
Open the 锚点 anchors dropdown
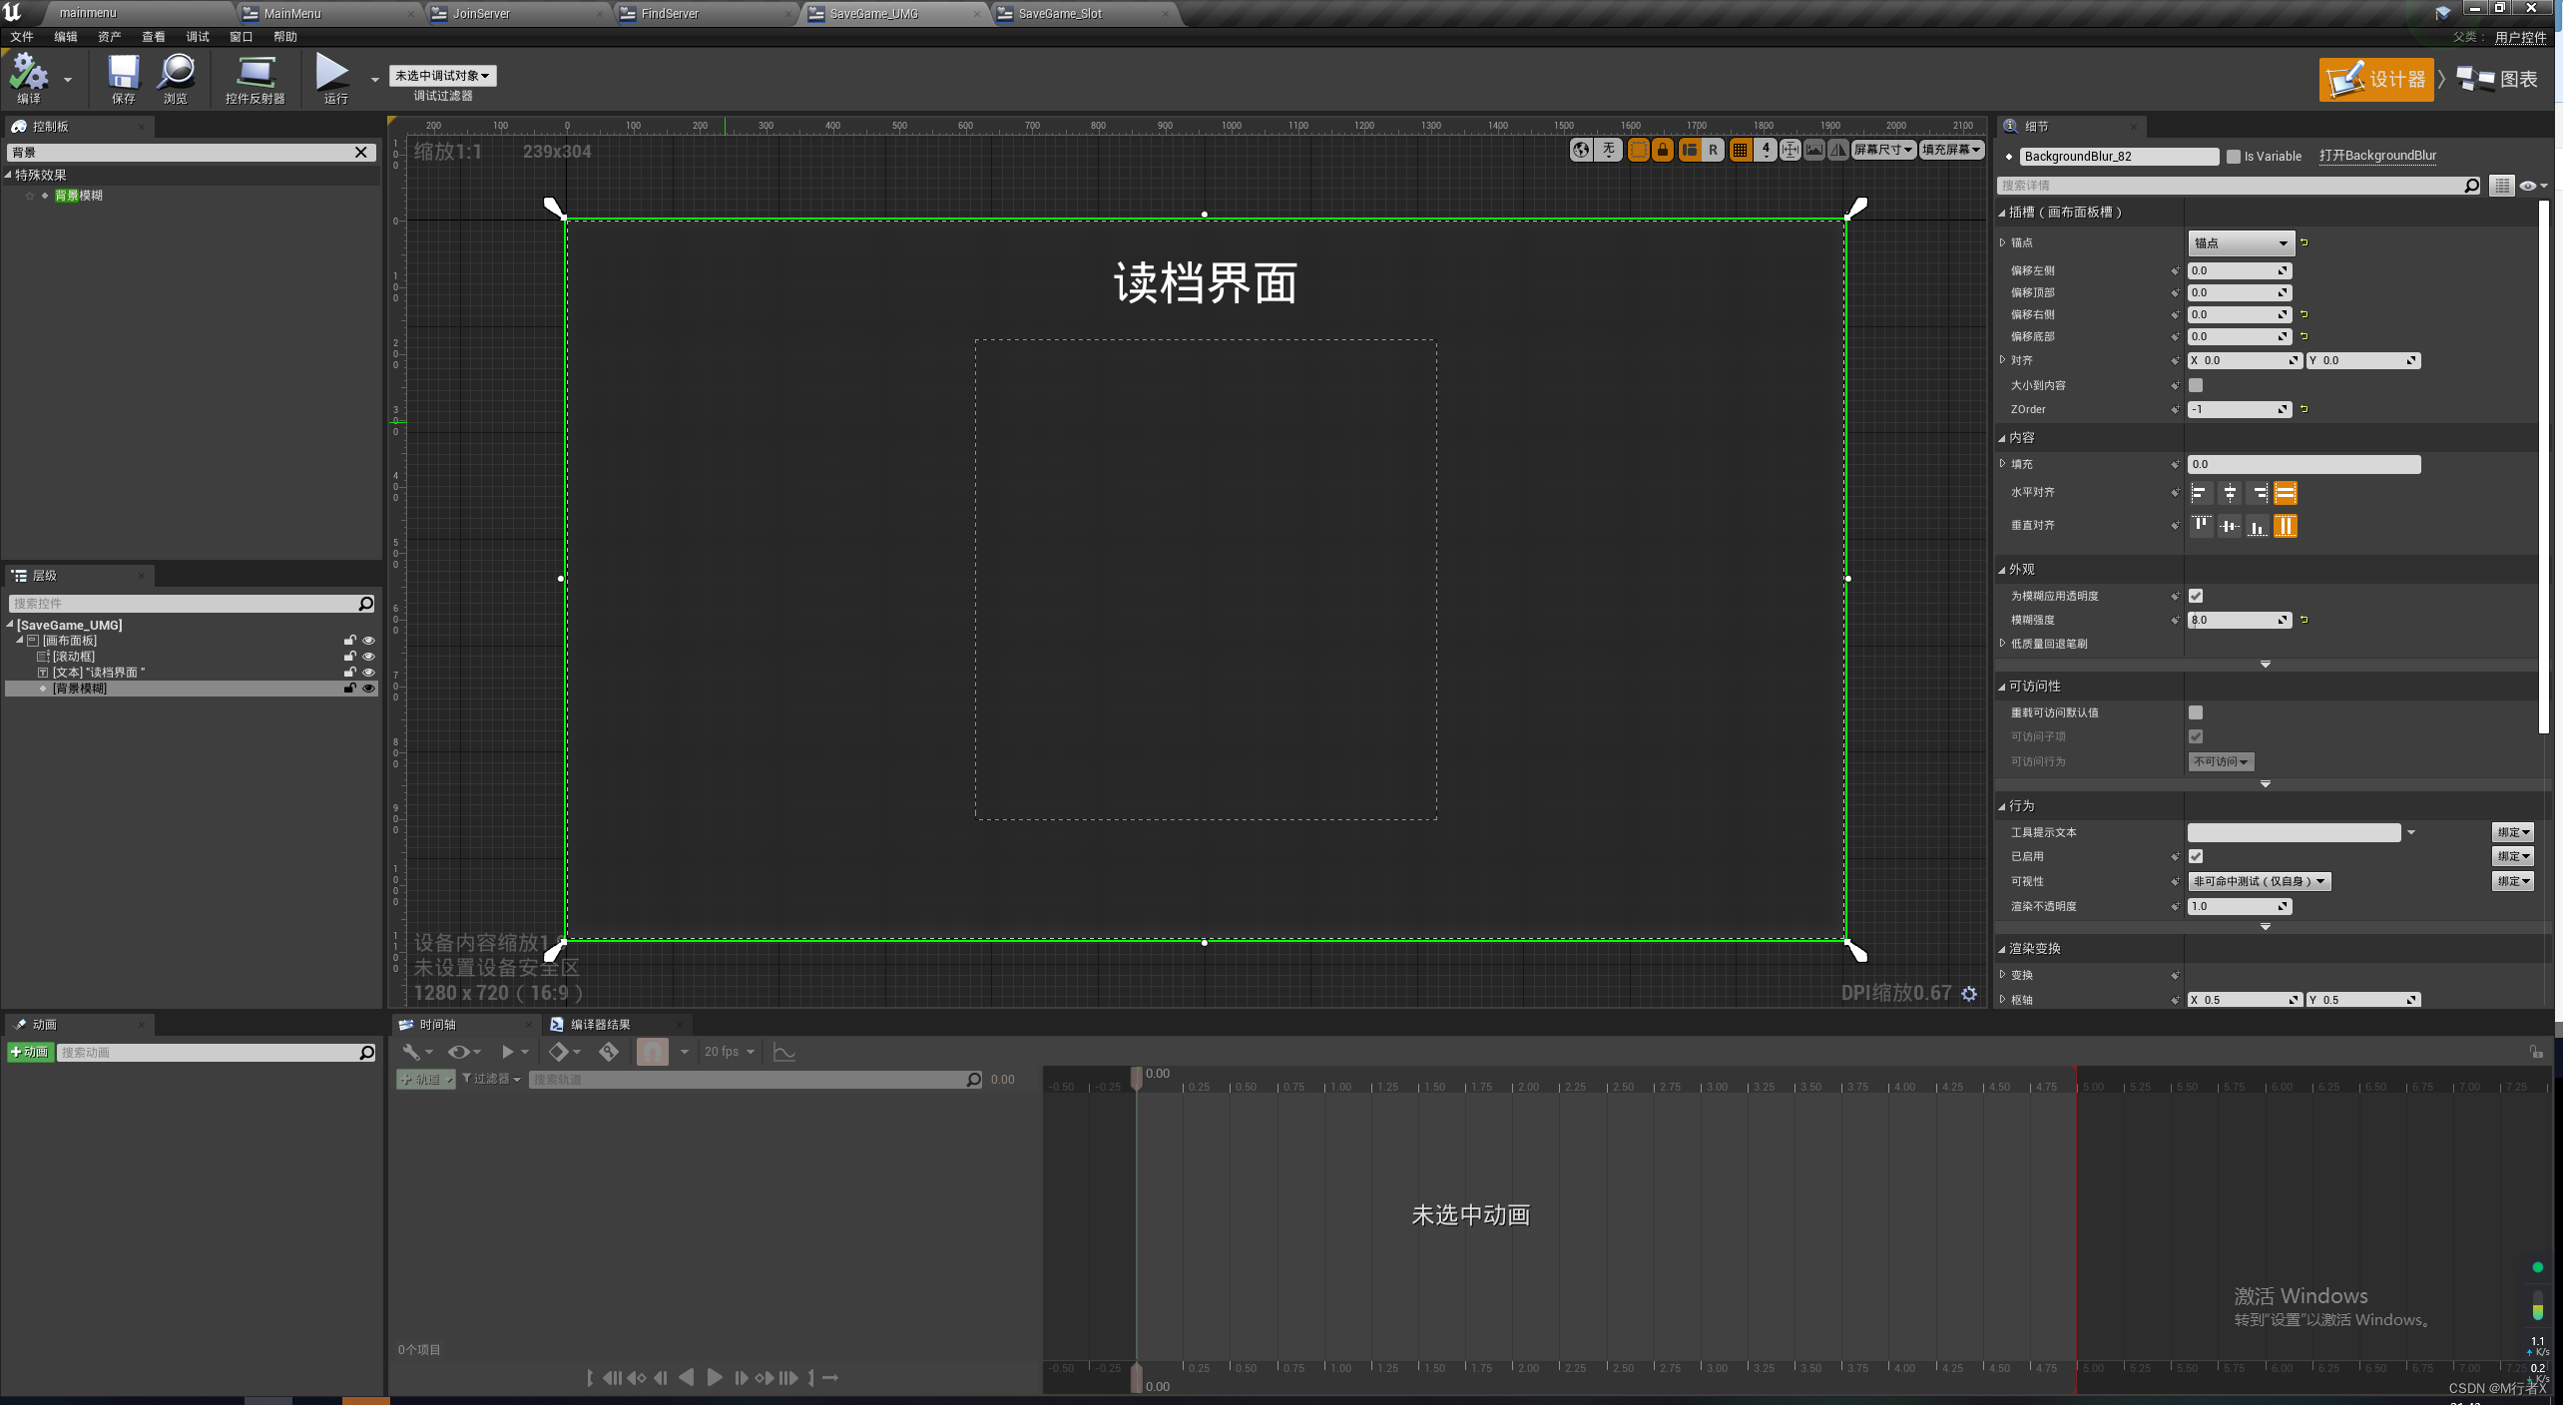tap(2240, 243)
